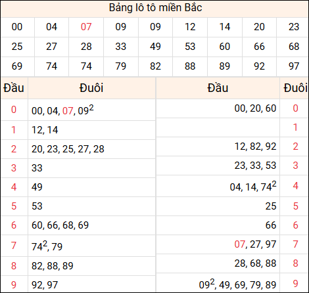The height and width of the screenshot is (293, 309).
Task: Click the row text "92, 97"
Action: click(45, 285)
